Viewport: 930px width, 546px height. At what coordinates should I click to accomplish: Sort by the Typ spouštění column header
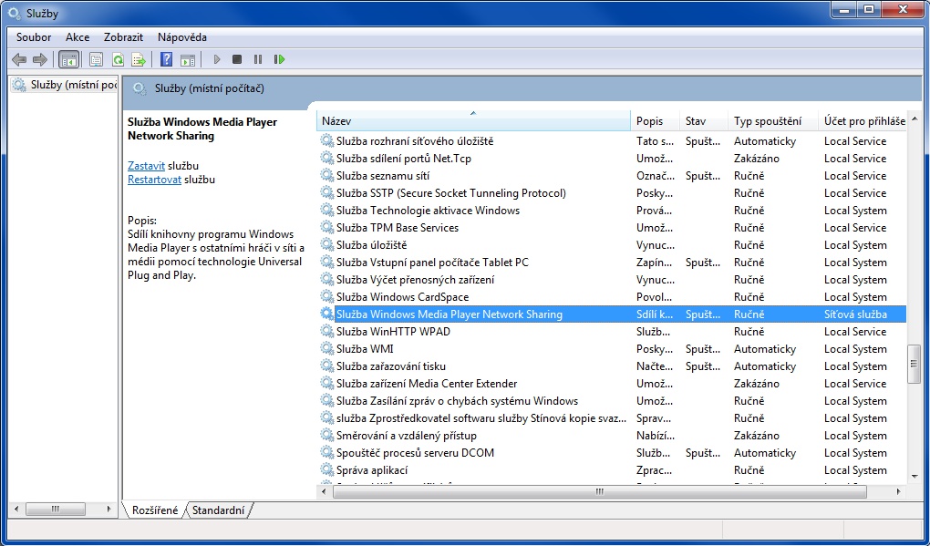click(x=773, y=121)
